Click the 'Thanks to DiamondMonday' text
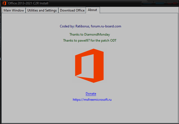The width and height of the screenshot is (179, 124). coord(89,34)
